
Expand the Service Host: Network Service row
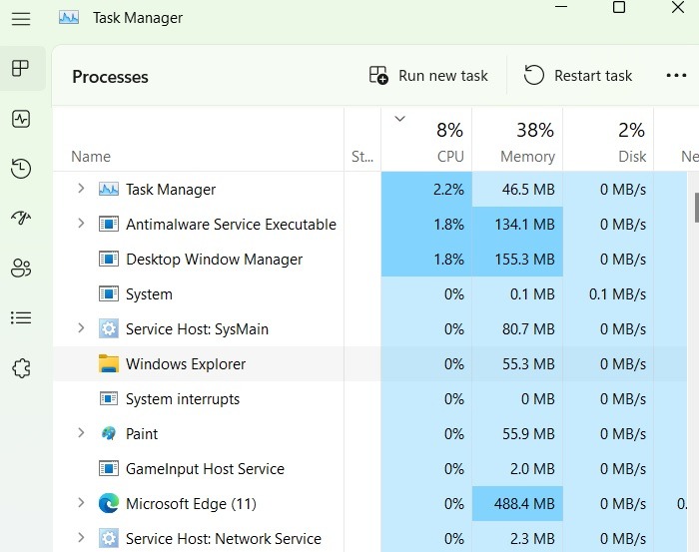coord(81,538)
